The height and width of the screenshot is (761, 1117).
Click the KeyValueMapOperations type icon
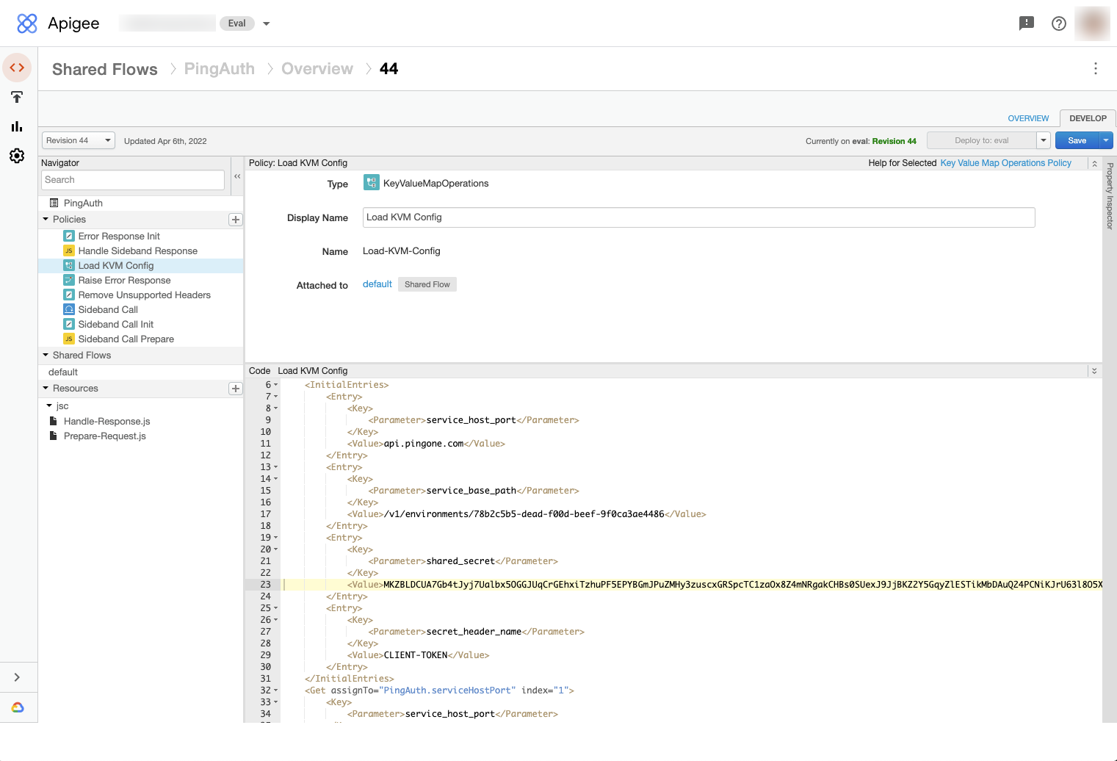[371, 183]
